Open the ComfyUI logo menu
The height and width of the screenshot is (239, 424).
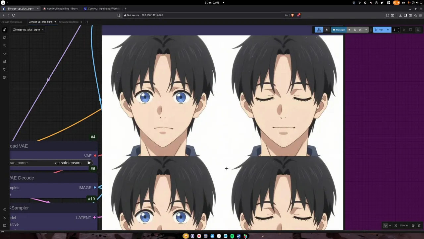pyautogui.click(x=5, y=30)
